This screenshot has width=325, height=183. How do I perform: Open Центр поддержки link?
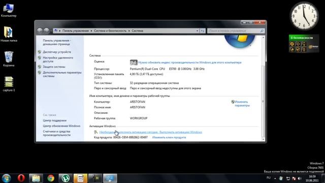click(x=54, y=120)
